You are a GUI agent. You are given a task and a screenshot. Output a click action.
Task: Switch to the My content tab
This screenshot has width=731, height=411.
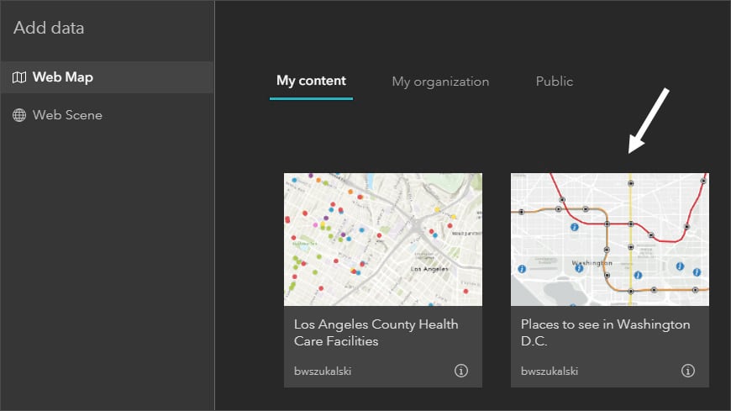click(x=311, y=82)
